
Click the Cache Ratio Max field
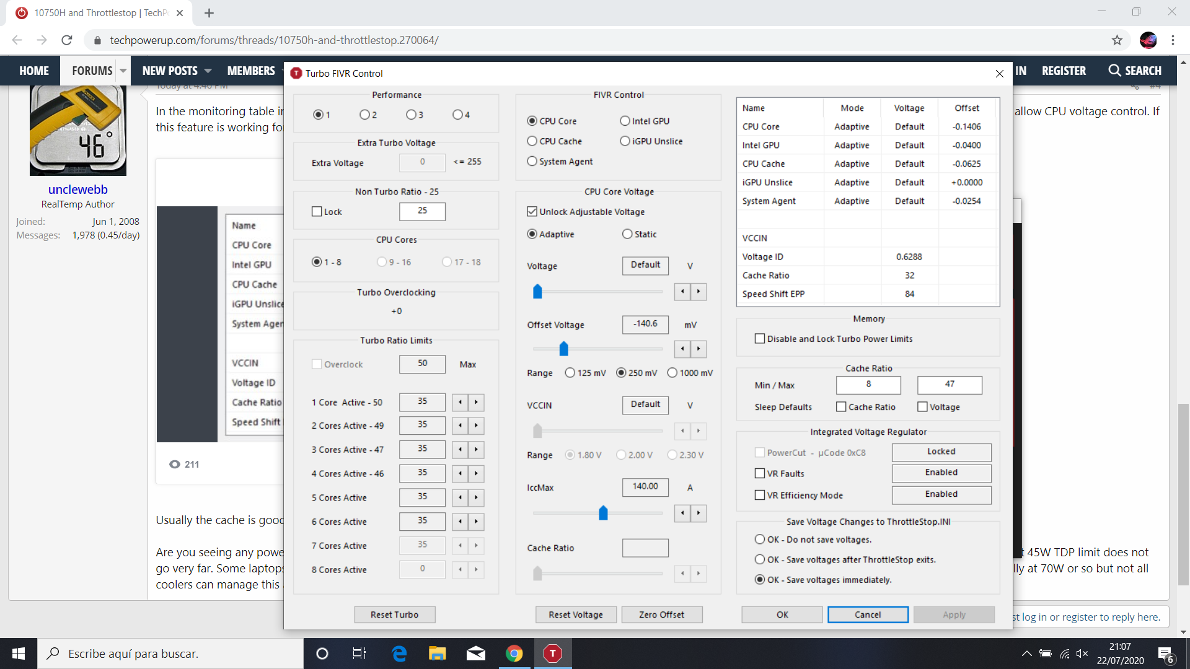point(950,385)
